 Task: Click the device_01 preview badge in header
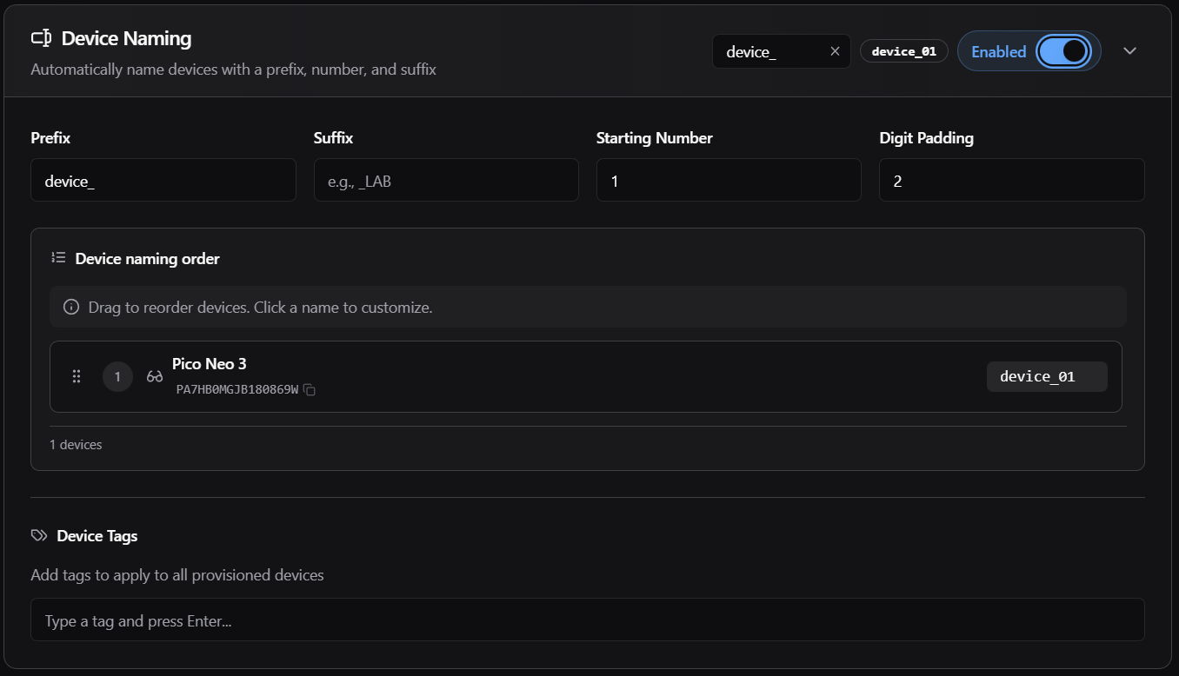coord(904,51)
